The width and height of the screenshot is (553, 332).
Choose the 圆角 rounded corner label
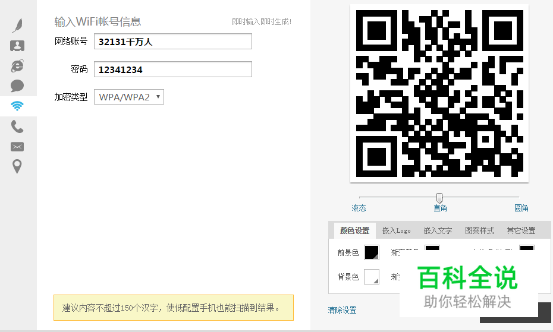pyautogui.click(x=521, y=208)
